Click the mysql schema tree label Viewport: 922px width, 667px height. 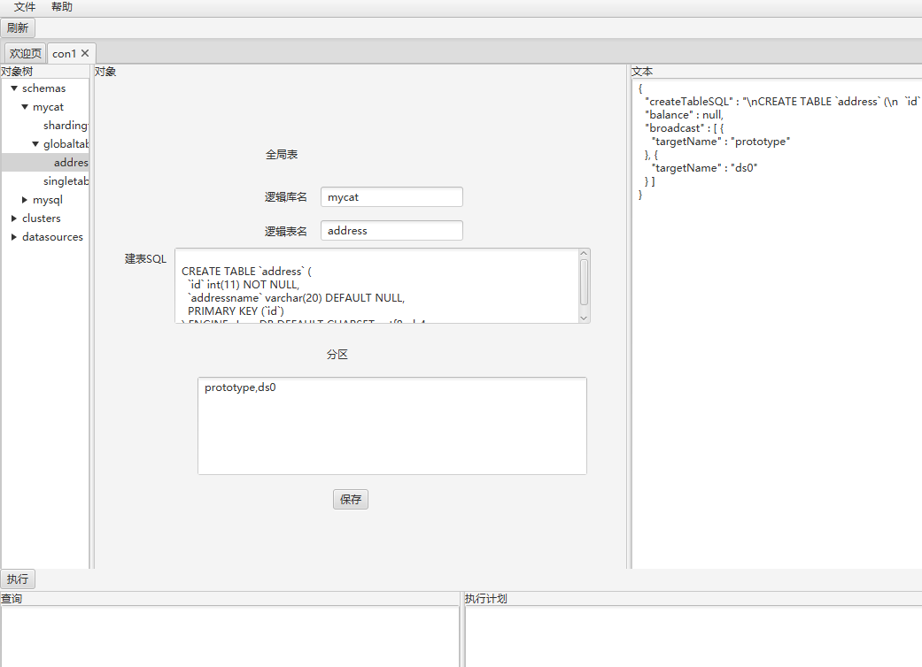[x=48, y=200]
